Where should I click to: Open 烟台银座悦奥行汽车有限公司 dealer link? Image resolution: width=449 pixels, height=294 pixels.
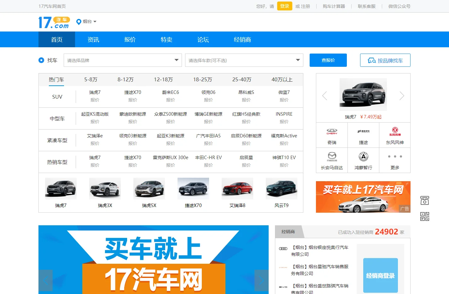(320, 251)
